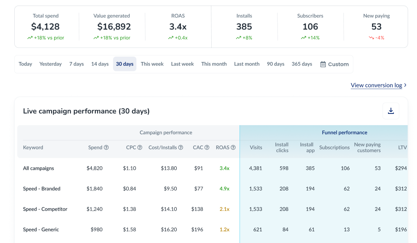Click the New paying 53 card

[x=376, y=26]
